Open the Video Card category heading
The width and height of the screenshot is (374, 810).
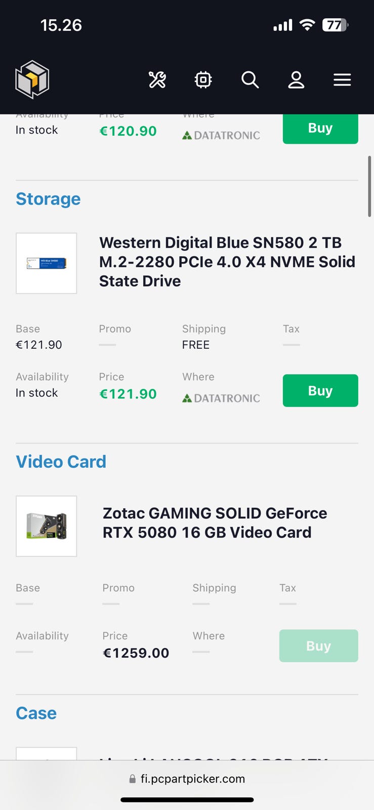click(61, 462)
